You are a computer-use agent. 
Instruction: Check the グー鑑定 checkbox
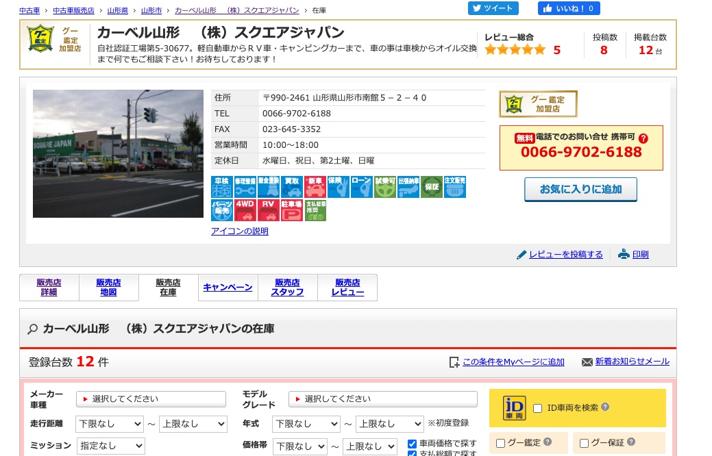[500, 443]
